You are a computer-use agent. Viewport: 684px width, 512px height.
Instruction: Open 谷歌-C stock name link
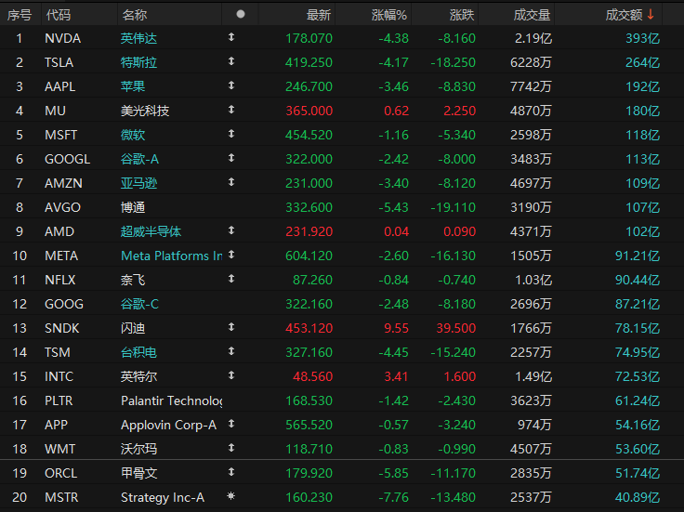(x=139, y=304)
